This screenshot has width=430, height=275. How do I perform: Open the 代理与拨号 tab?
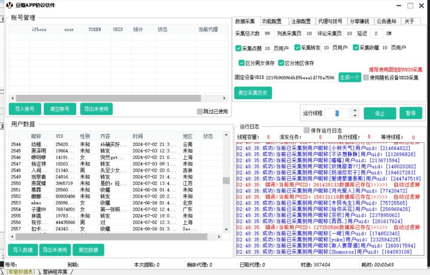point(330,21)
